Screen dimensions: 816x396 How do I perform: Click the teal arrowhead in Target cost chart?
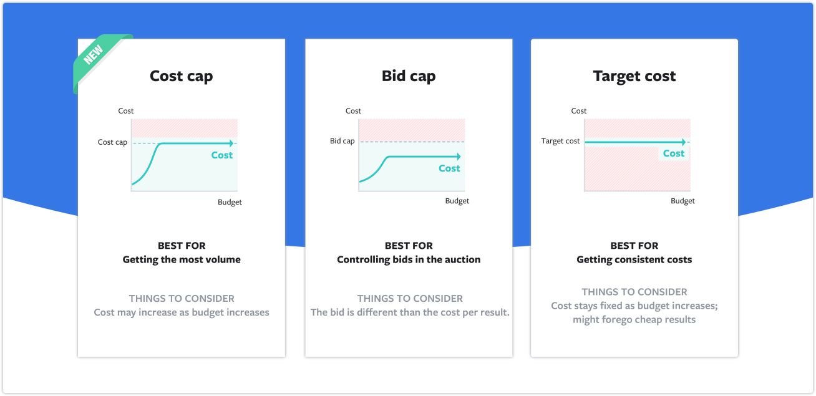pyautogui.click(x=683, y=142)
